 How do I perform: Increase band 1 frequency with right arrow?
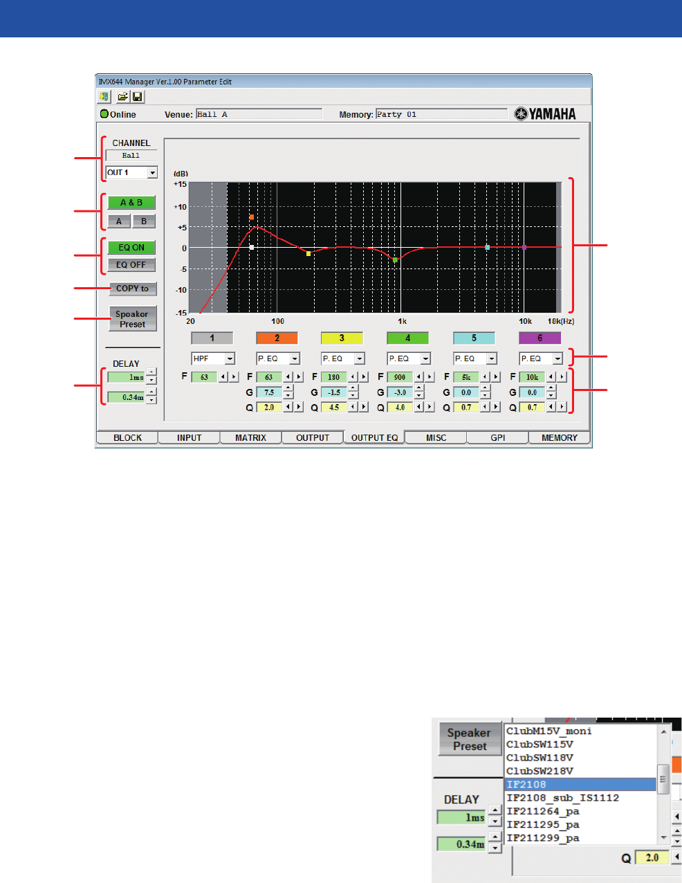click(x=234, y=377)
